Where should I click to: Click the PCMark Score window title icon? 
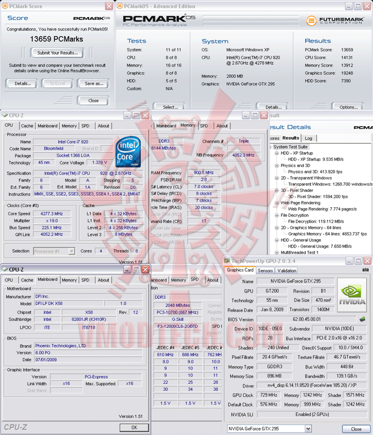(x=5, y=6)
